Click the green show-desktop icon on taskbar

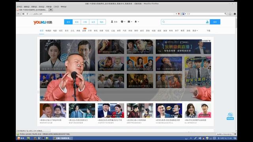[x=28, y=138]
